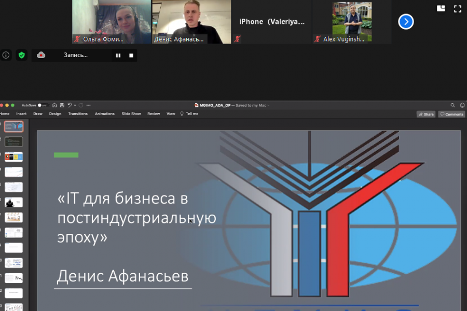Click the green accent bar on the slide
467x311 pixels.
(x=66, y=155)
